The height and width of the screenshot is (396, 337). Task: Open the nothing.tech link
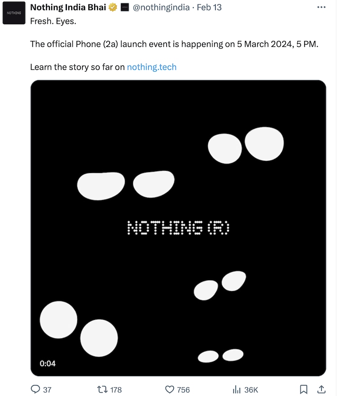click(151, 67)
